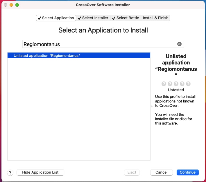The image size is (206, 182).
Task: Select Unlisted application "Regiomontanus" row
Action: coord(79,55)
